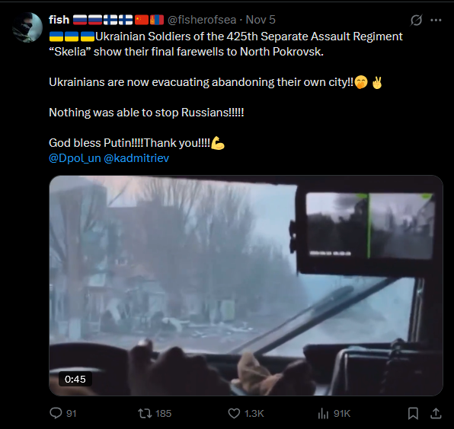The width and height of the screenshot is (454, 429).
Task: Open view analytics bar chart icon
Action: (x=323, y=413)
